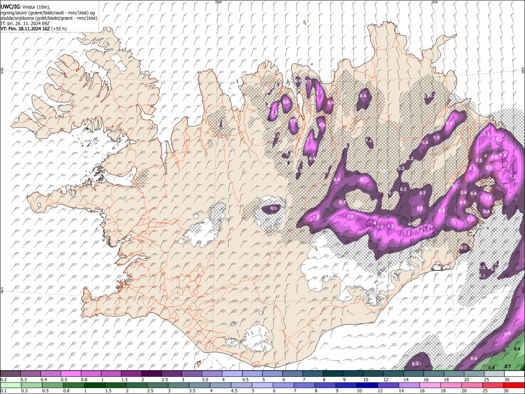Click the palest green rain swatch between 0.1 and 0.3
The height and width of the screenshot is (394, 525).
[x=11, y=385]
